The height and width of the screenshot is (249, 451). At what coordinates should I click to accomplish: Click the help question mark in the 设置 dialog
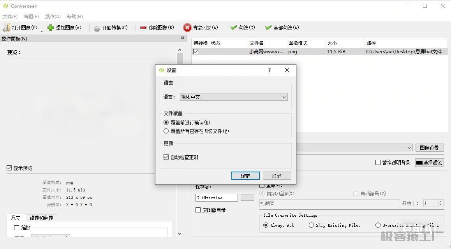click(x=269, y=70)
